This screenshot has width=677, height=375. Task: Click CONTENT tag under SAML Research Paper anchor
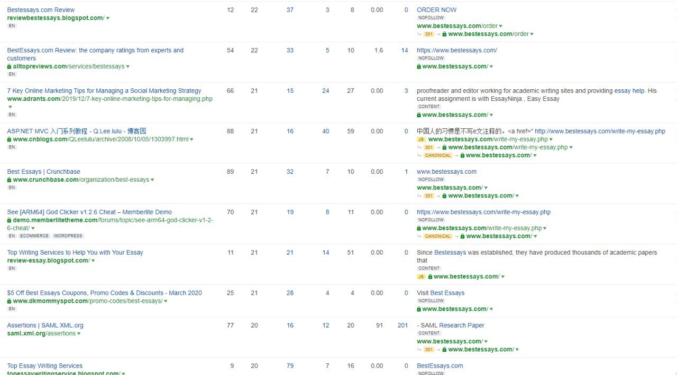pos(429,333)
